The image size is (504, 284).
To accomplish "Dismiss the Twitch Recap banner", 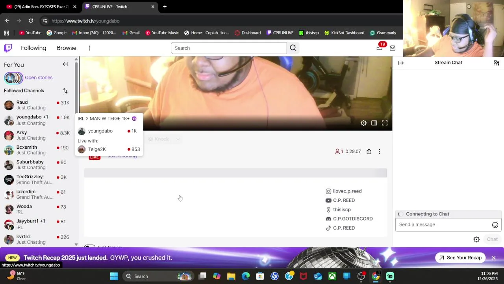I will (493, 258).
